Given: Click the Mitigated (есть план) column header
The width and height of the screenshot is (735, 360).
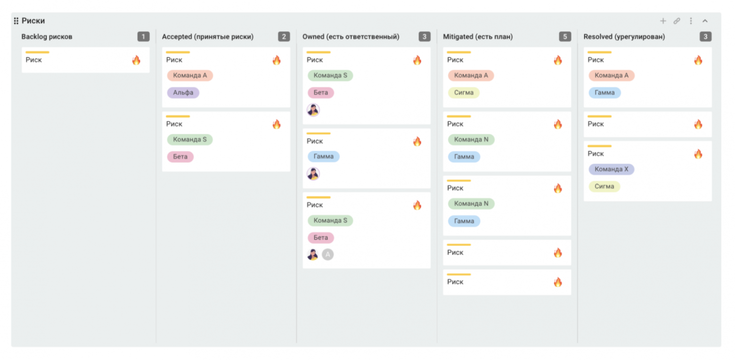Looking at the screenshot, I should [478, 37].
